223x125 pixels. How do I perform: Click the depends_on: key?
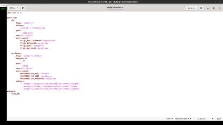22,58
